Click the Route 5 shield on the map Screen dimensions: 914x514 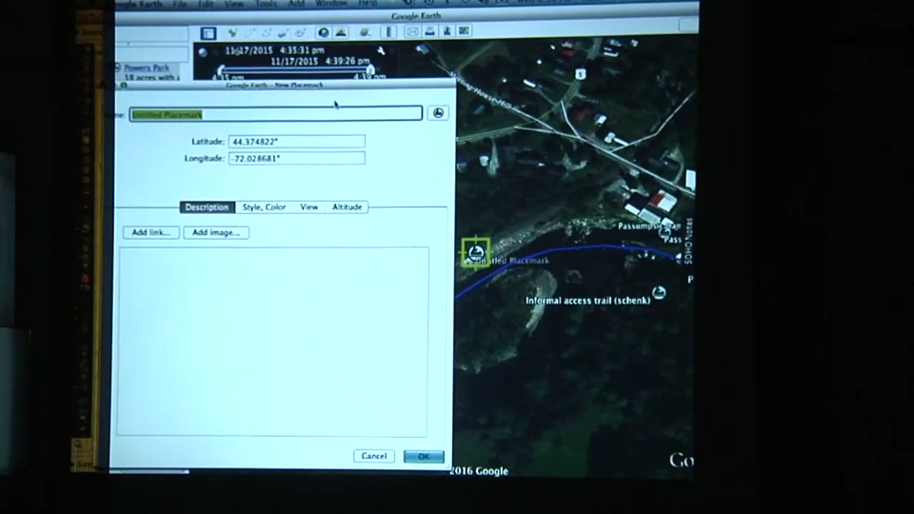(580, 74)
